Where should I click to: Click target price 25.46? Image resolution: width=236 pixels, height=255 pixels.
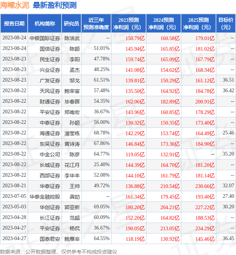228,133
